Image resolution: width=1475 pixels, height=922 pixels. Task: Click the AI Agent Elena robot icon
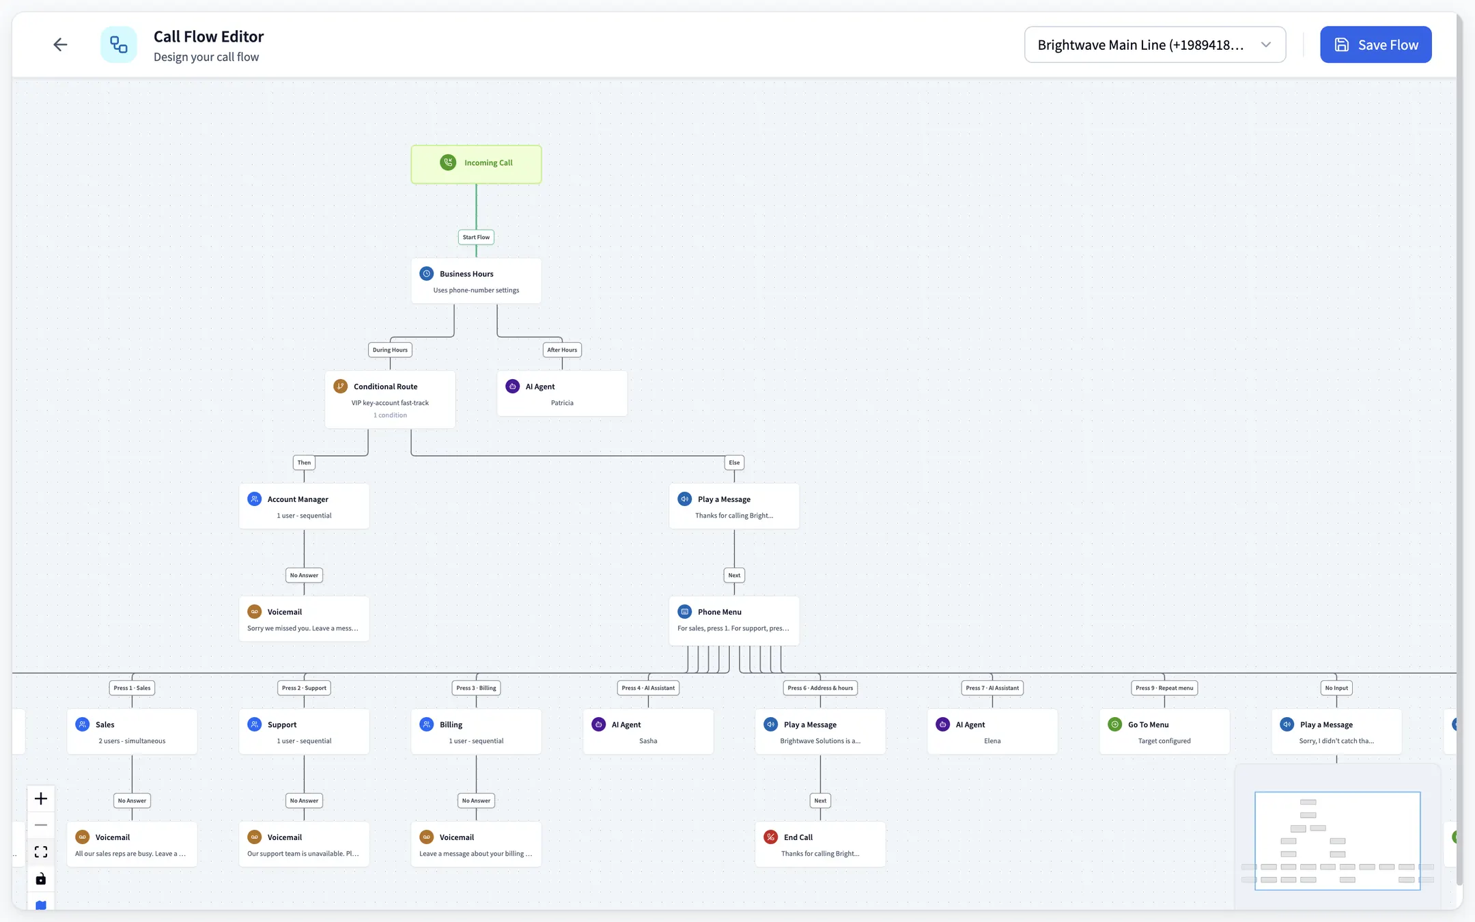[x=942, y=725]
